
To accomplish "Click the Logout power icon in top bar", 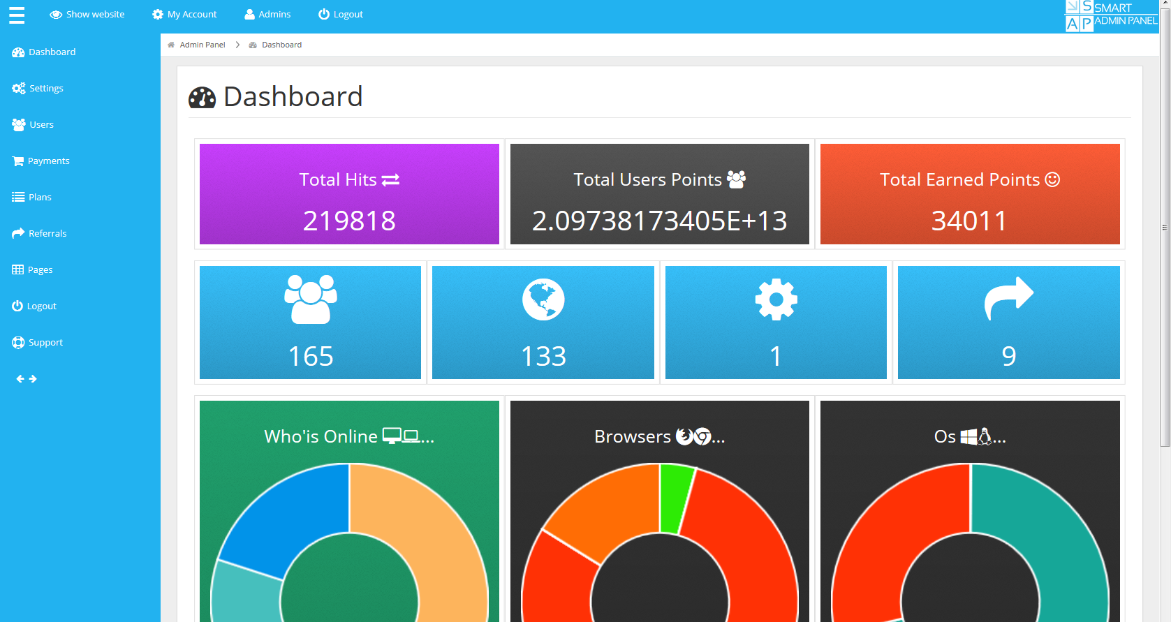I will click(x=324, y=15).
